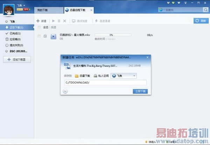
Task: Tick the checkbox for 饥饿游戏2 task
Action: (x=39, y=36)
